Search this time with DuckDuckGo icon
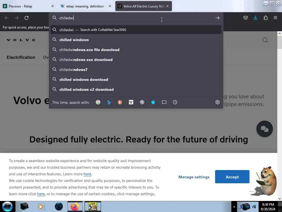The height and width of the screenshot is (212, 282). (x=120, y=102)
